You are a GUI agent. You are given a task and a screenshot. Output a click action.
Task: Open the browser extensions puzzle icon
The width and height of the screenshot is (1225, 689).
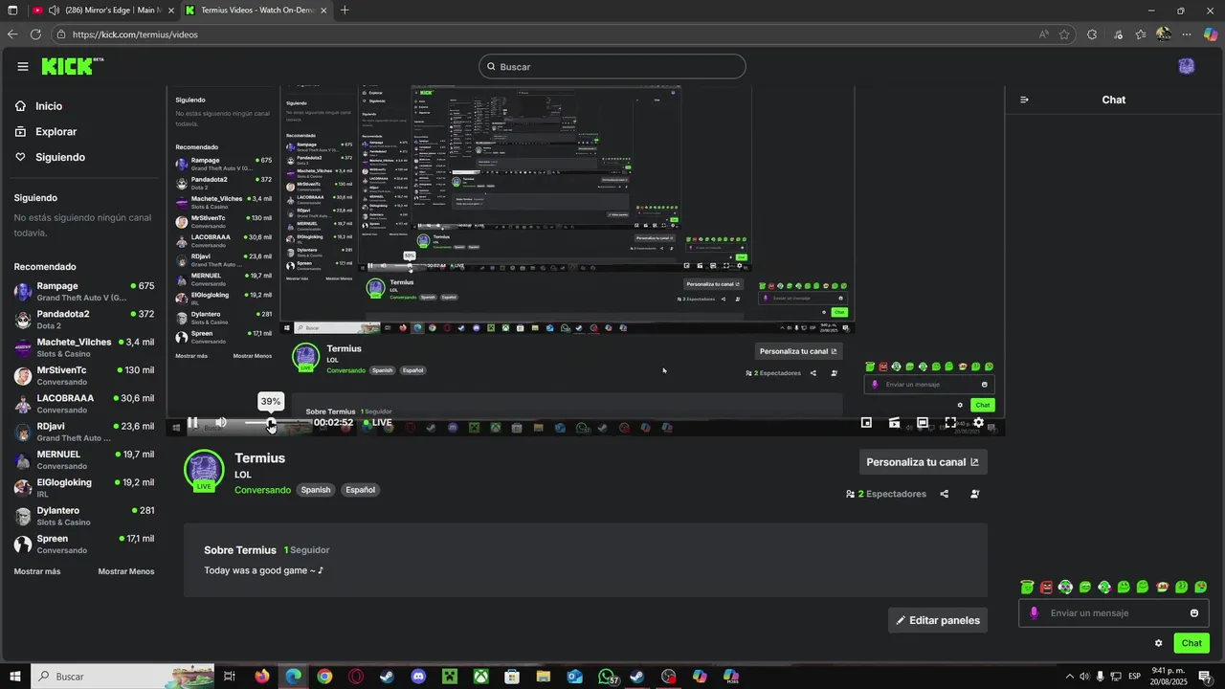tap(1092, 34)
